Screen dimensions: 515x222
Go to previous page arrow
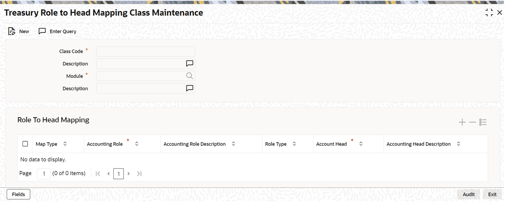click(x=108, y=174)
